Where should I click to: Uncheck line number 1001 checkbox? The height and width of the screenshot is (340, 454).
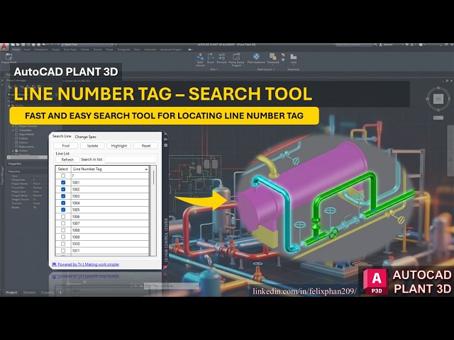pos(63,183)
